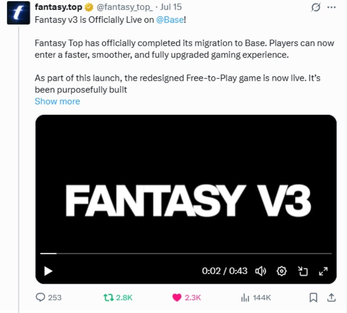
Task: Open the Jul 15 tweet timestamp
Action: click(171, 7)
